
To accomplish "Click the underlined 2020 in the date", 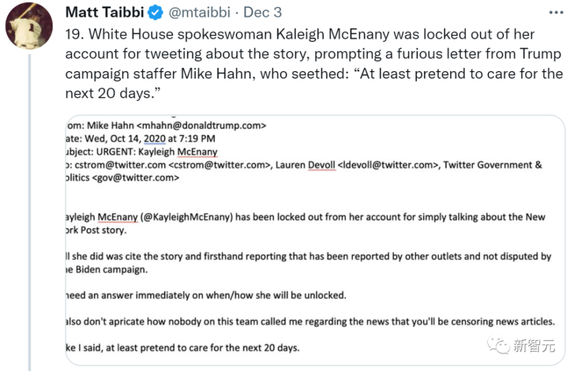I will 154,139.
